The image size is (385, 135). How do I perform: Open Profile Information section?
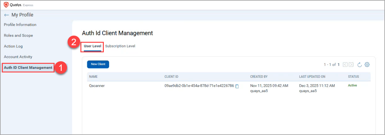point(20,25)
